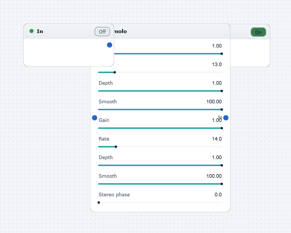Click the Stereo phase slider handle
The width and height of the screenshot is (291, 233).
(99, 203)
